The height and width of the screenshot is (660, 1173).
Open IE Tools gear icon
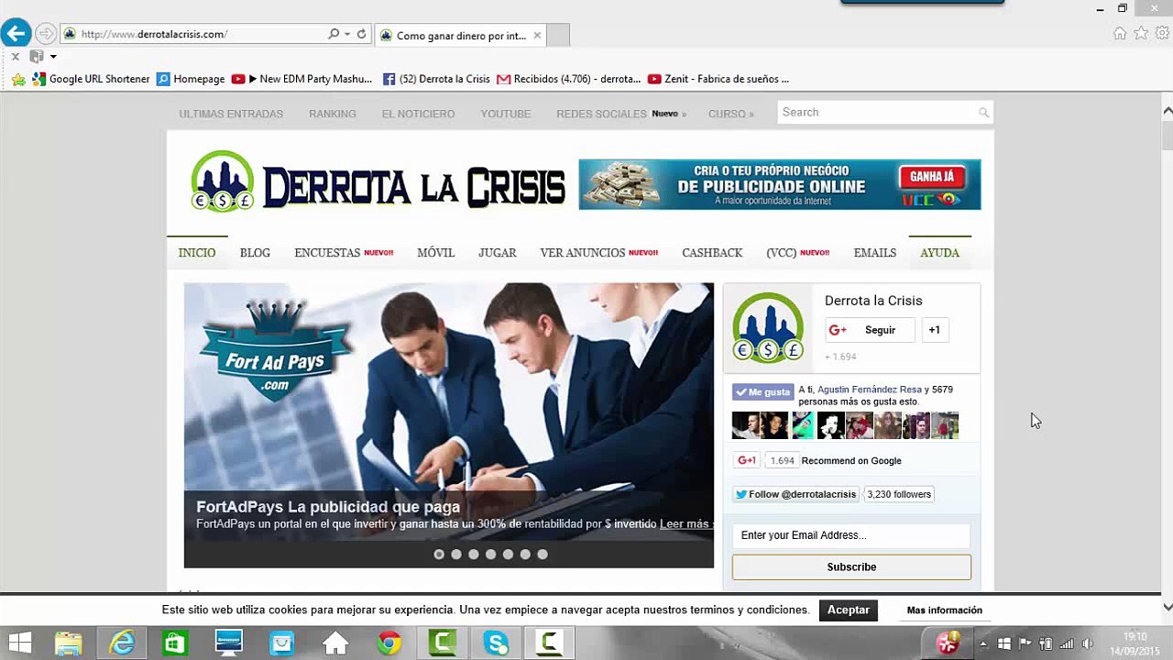1162,33
